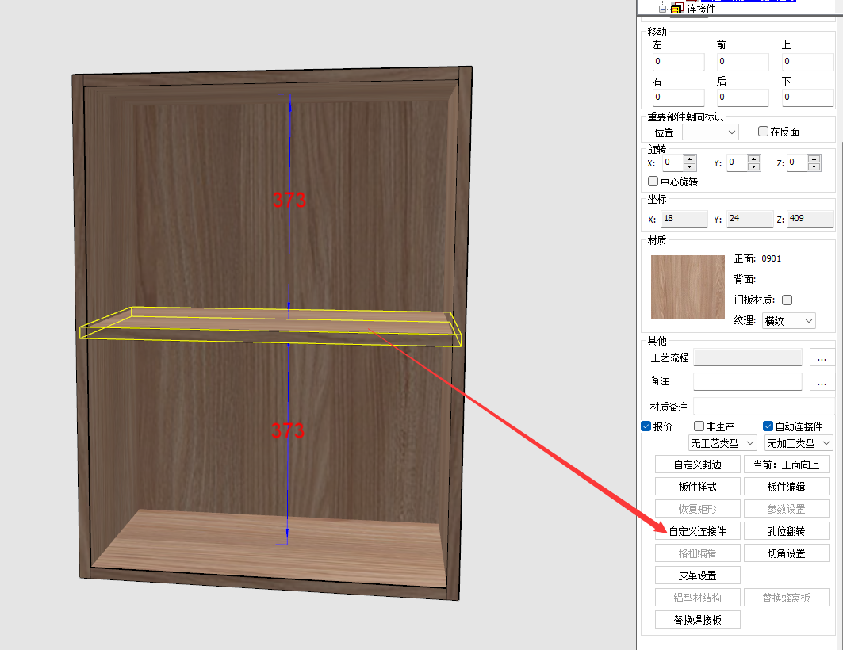Decrease rotation Y value with down arrow
The height and width of the screenshot is (650, 843).
click(753, 166)
